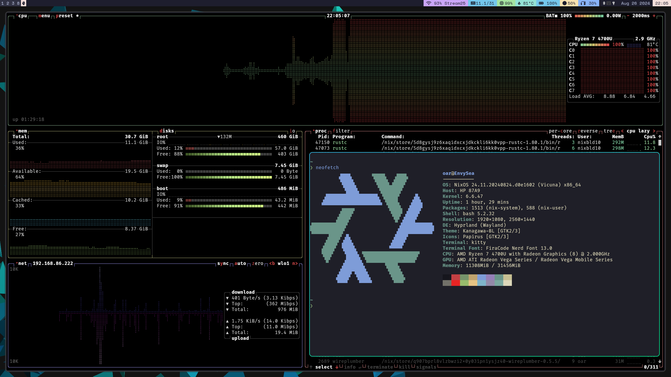This screenshot has height=377, width=671.
Task: Cycle the preset view option
Action: tap(67, 16)
